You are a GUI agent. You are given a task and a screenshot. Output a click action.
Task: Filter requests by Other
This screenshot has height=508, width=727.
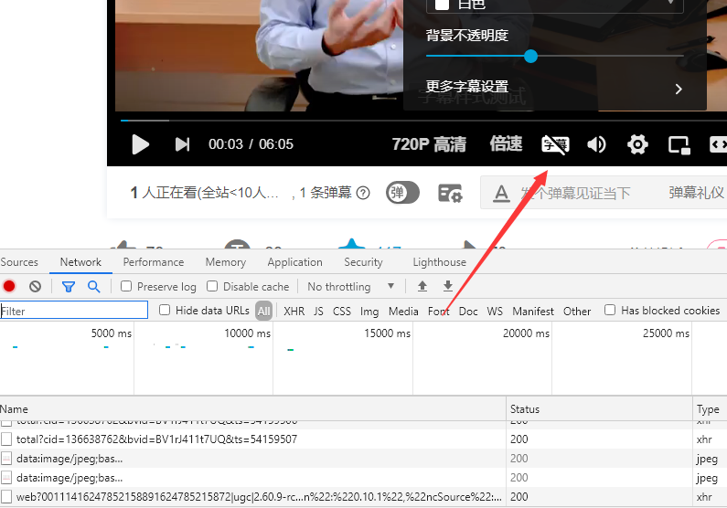[x=577, y=312]
